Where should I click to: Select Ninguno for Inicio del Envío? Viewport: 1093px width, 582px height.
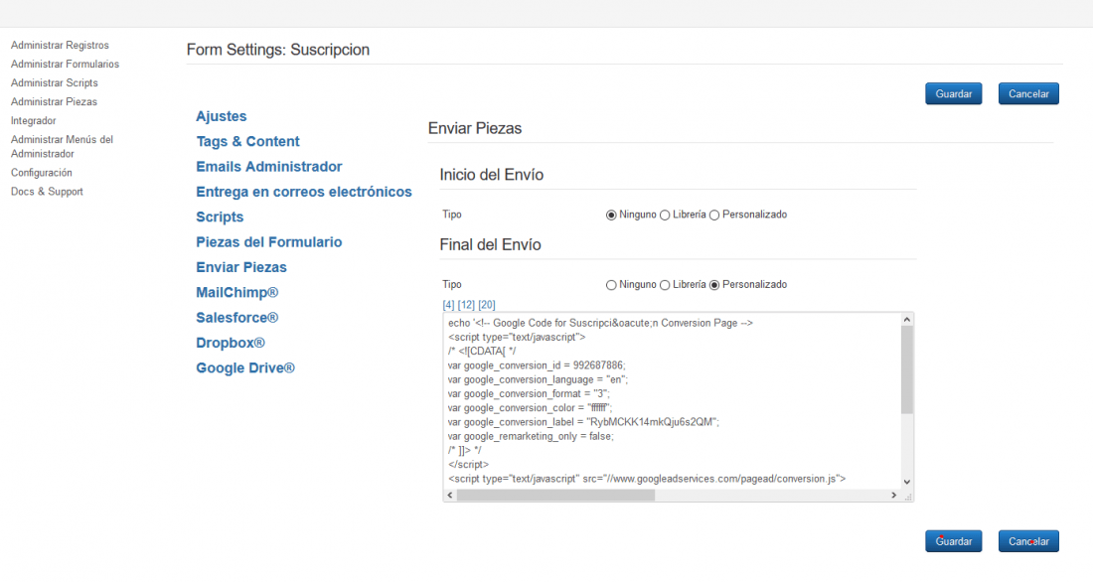tap(611, 216)
